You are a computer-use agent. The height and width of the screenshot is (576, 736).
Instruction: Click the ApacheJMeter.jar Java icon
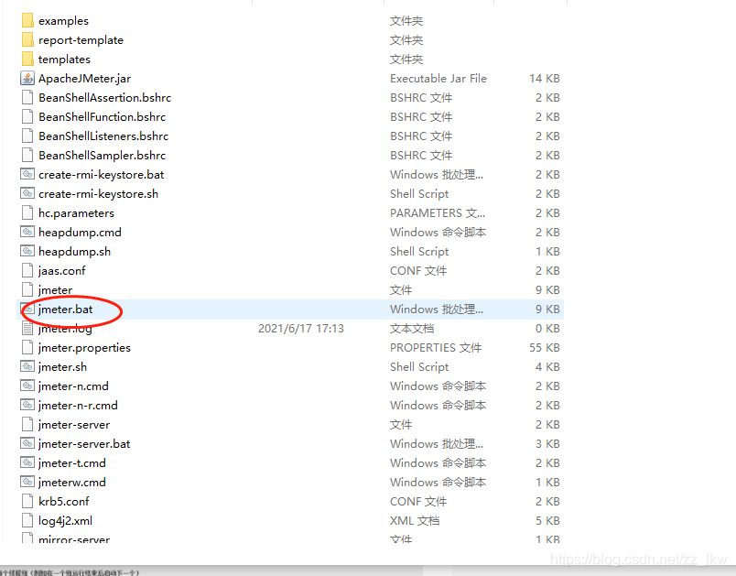coord(27,79)
